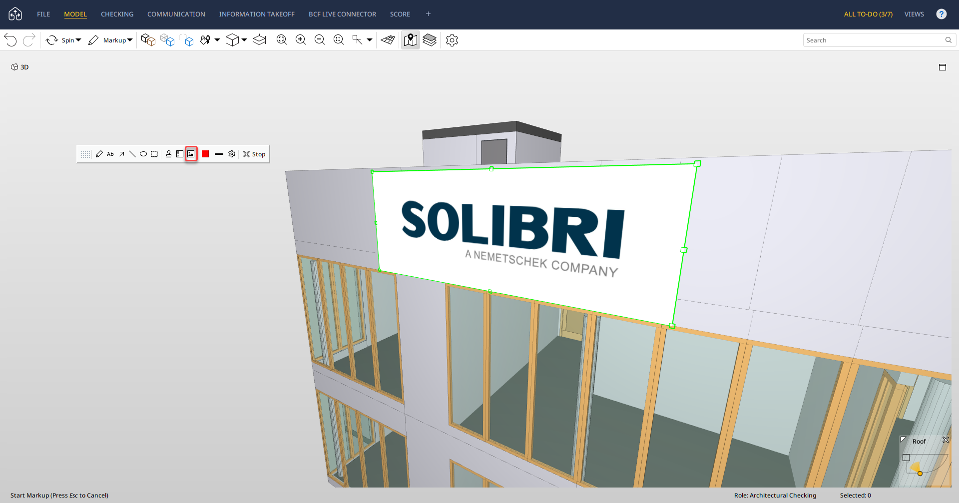Switch to the SCORE tab

click(400, 14)
